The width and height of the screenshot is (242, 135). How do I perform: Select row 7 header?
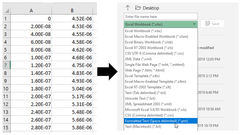click(x=6, y=65)
